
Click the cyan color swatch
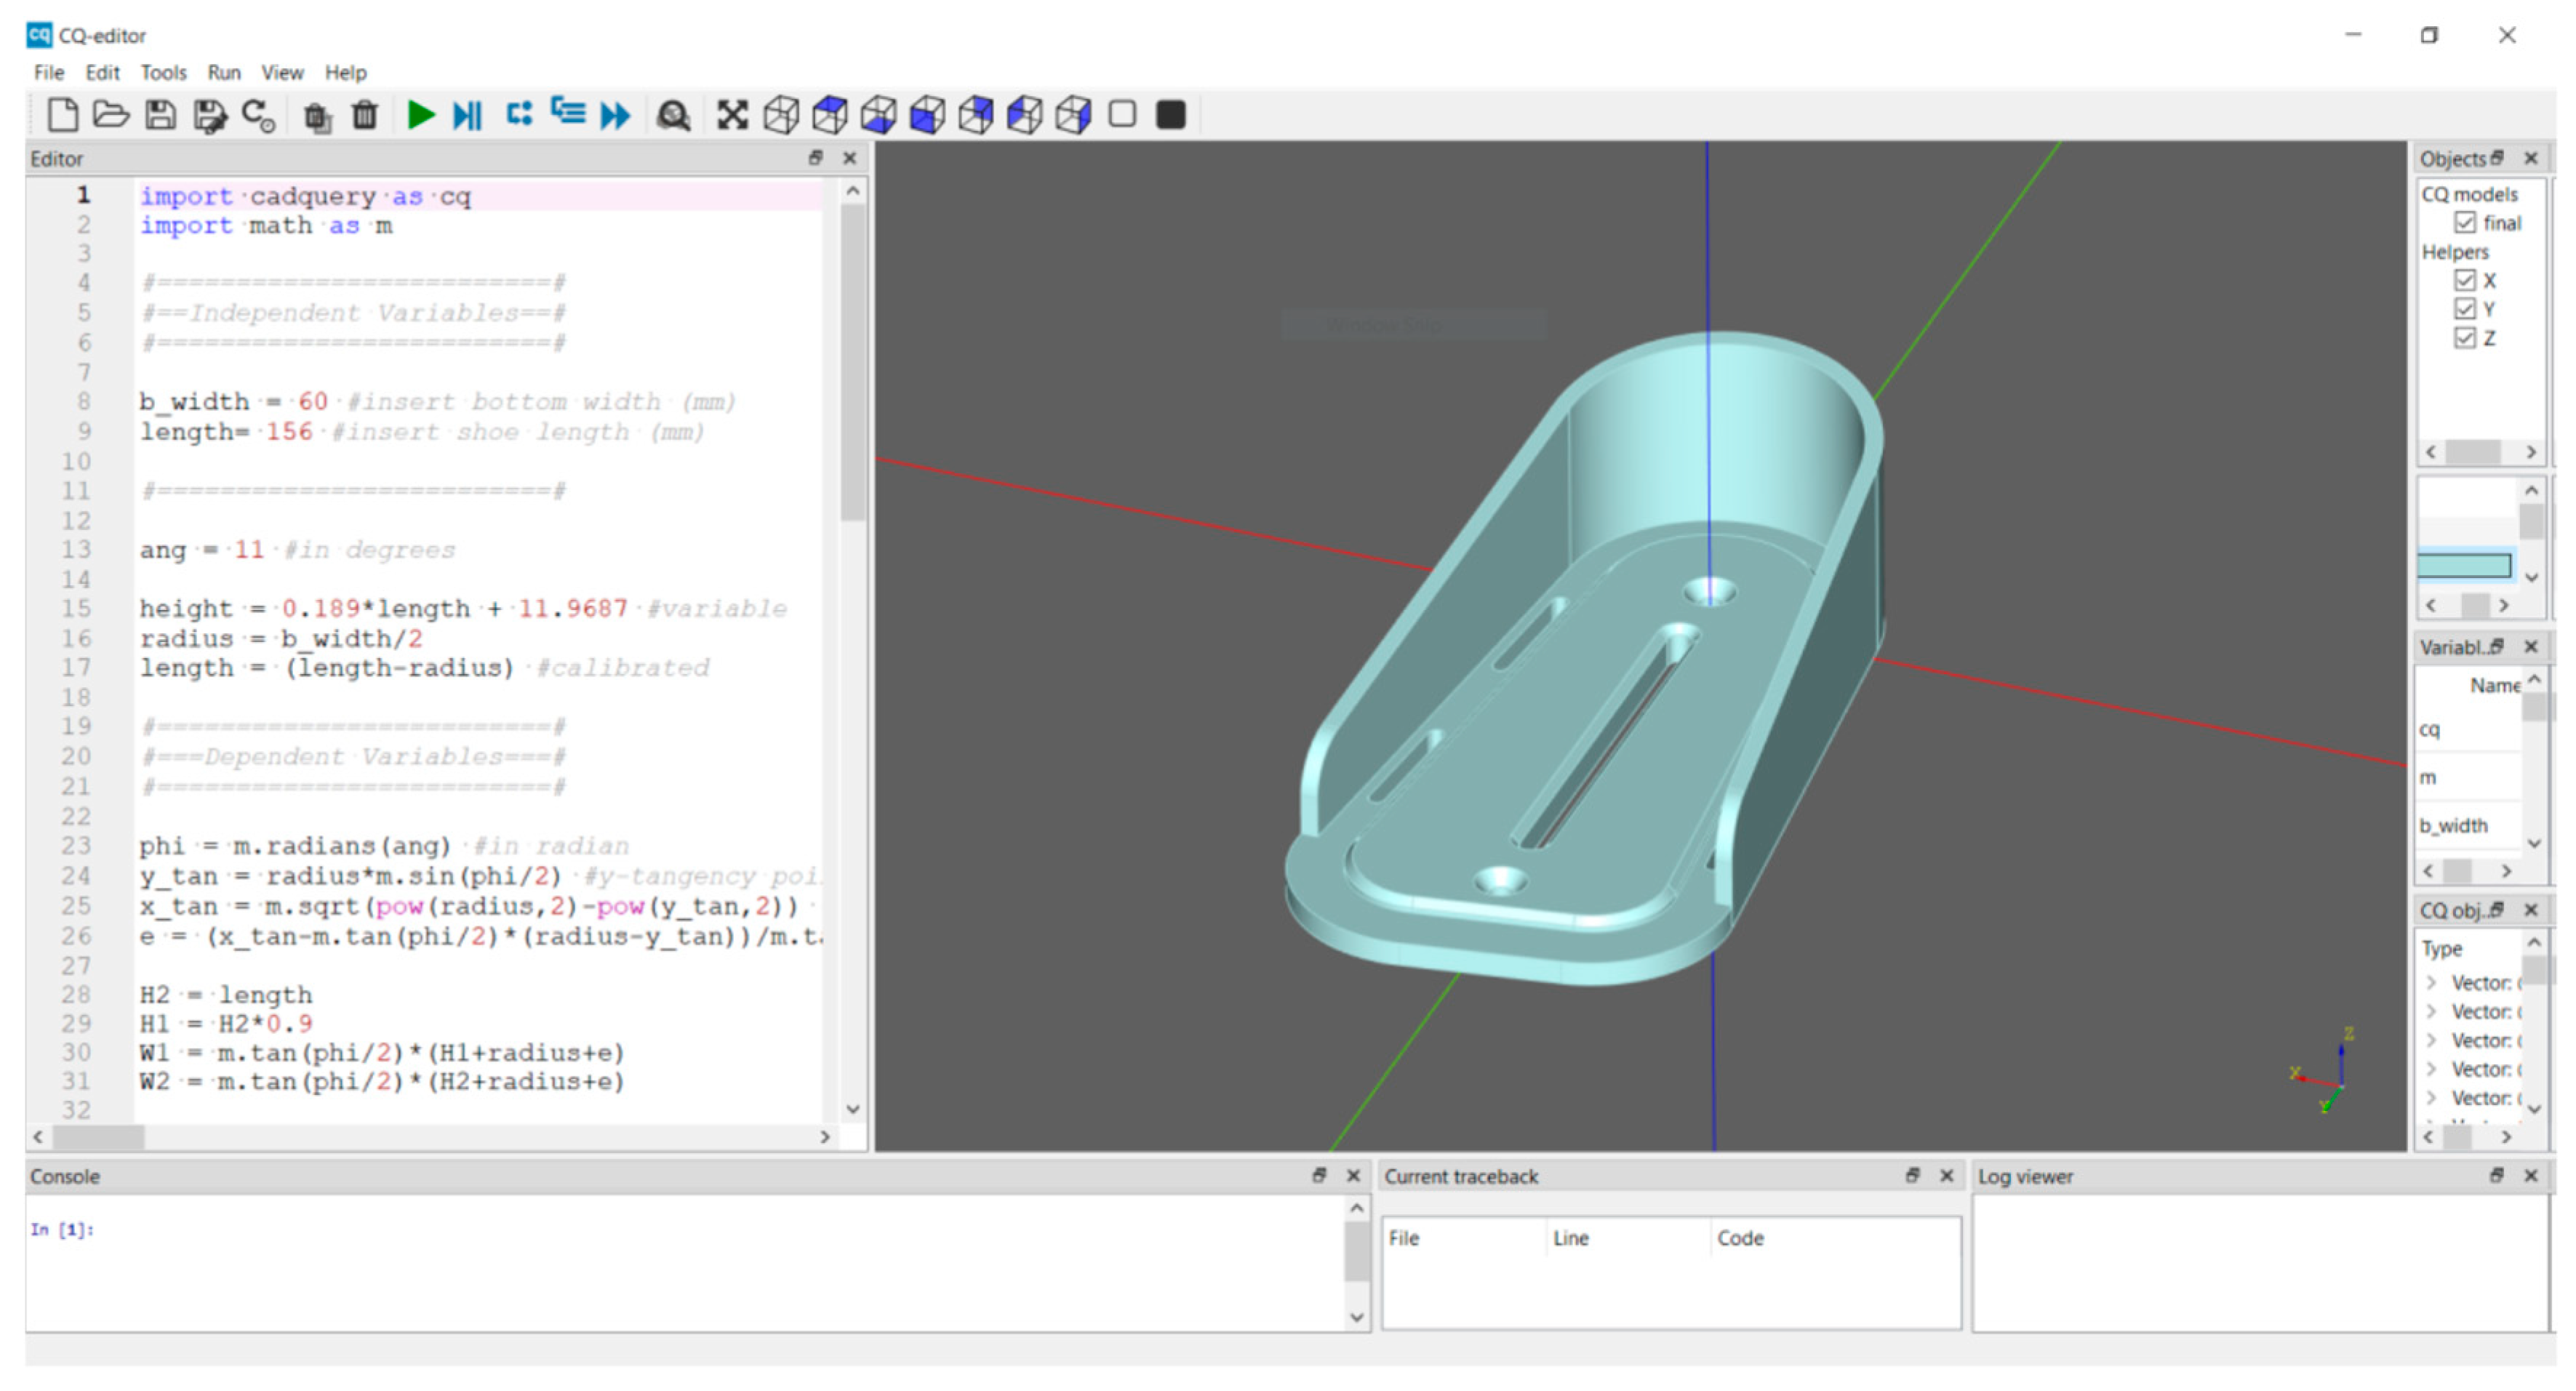2464,566
